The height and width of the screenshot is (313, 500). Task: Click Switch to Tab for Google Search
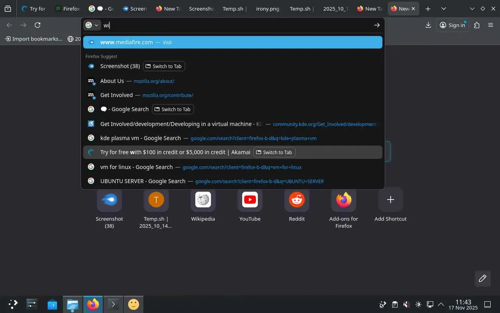tap(173, 109)
